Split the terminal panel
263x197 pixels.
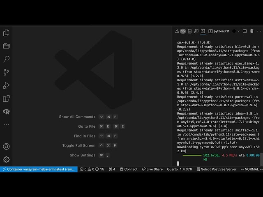click(x=245, y=31)
